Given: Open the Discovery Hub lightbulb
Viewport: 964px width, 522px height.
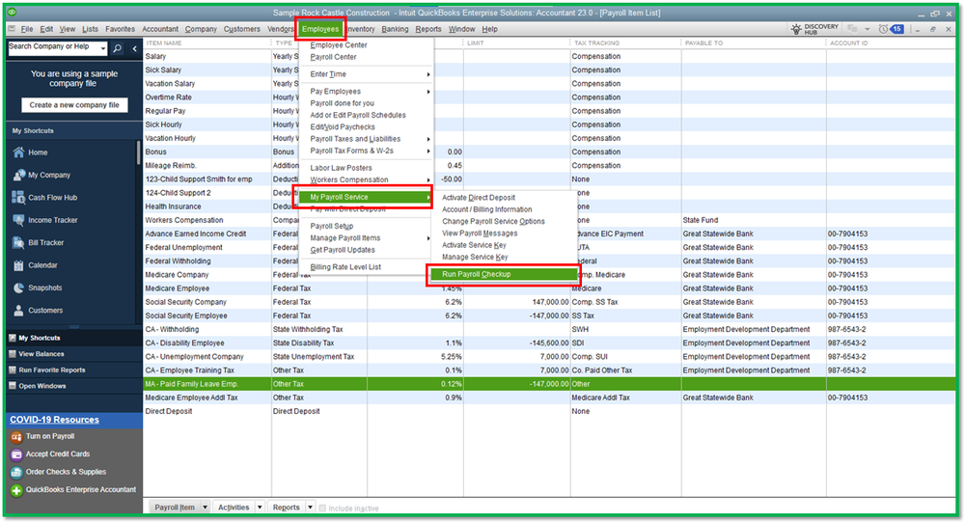Looking at the screenshot, I should [796, 29].
